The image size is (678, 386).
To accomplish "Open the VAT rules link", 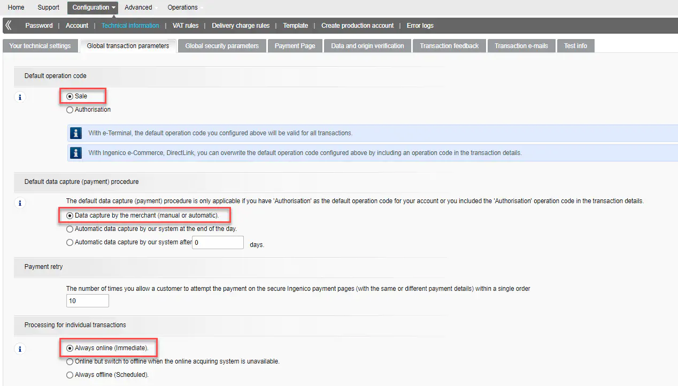I will point(186,26).
